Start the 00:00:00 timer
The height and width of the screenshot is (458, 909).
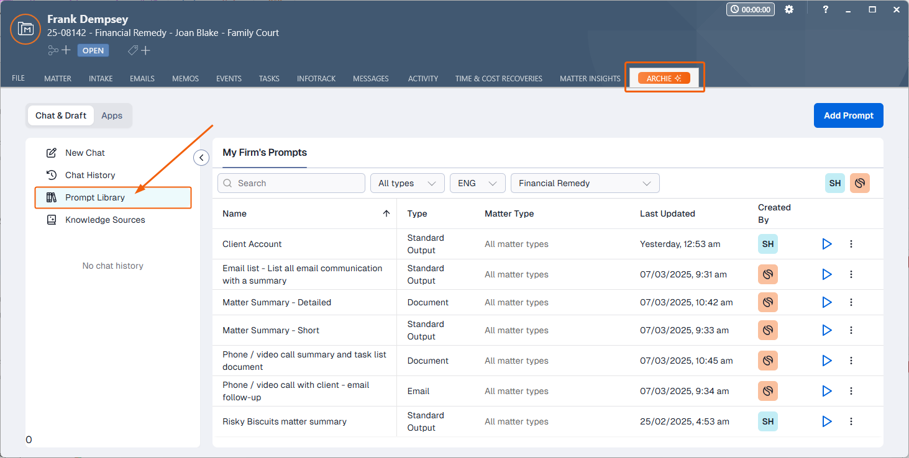point(750,10)
